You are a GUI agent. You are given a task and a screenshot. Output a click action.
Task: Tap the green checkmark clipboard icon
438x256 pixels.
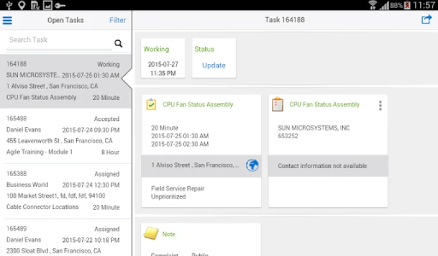(151, 104)
